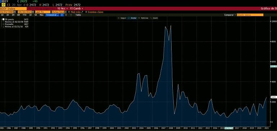The image size is (277, 131).
Task: Open the Noticias news tool
Action: coord(143,18)
